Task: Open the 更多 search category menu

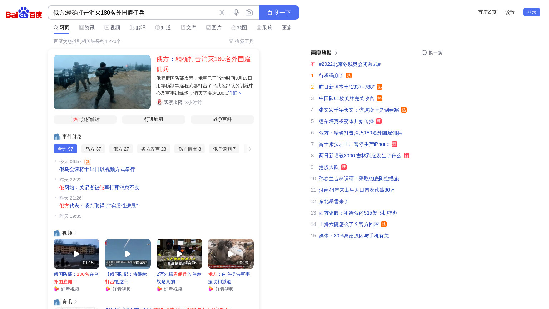Action: coord(287,28)
